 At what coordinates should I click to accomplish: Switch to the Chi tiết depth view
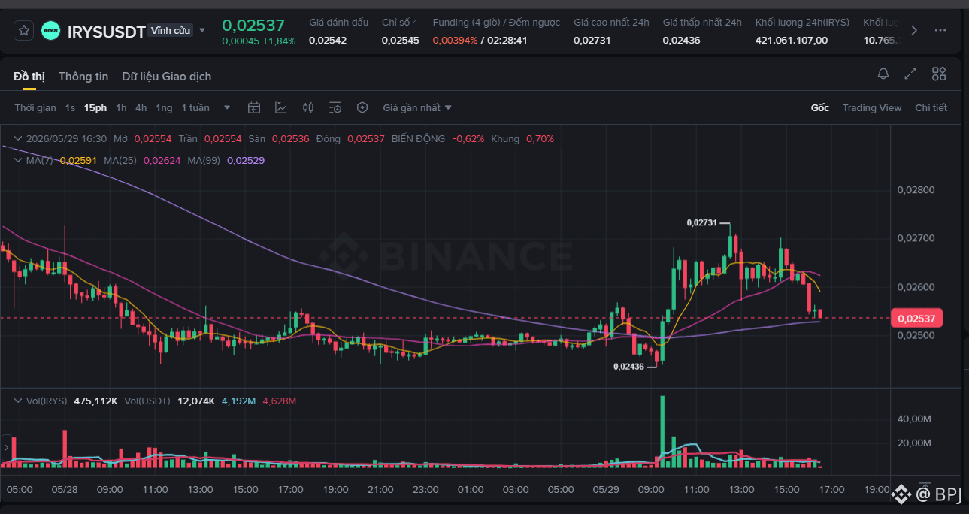point(931,107)
